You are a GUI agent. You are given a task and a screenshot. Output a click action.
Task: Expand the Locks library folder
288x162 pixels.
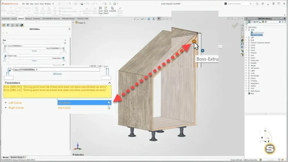pyautogui.click(x=246, y=73)
